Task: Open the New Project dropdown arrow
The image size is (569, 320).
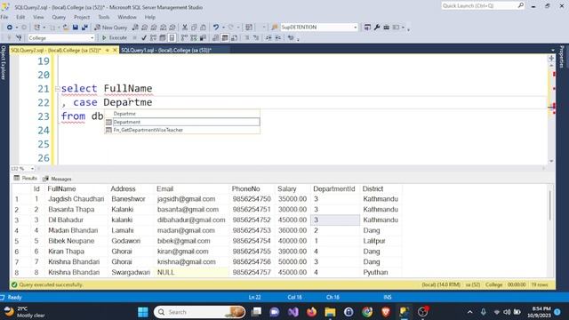Action: pos(44,28)
